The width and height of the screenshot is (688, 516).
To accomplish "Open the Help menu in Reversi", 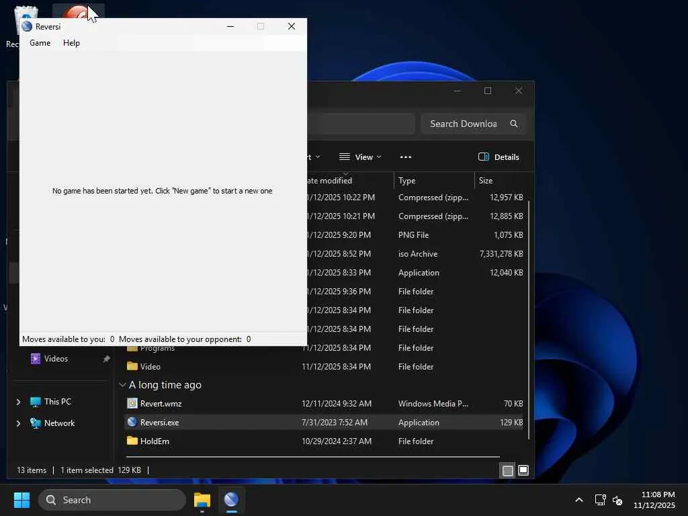I will [71, 43].
